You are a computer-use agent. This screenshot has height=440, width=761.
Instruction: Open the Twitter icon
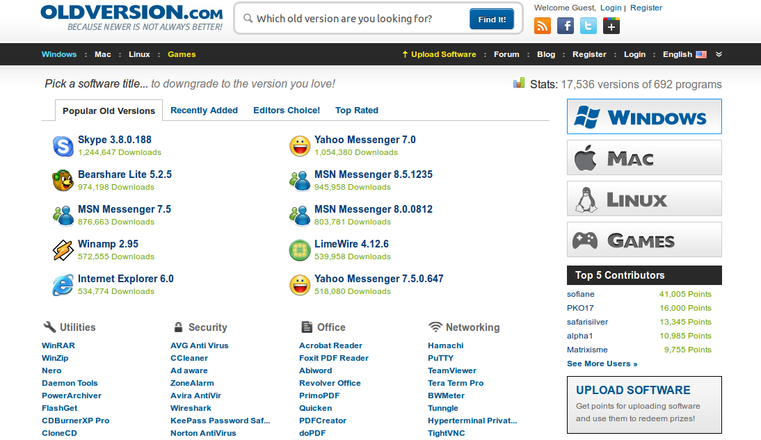coord(588,26)
